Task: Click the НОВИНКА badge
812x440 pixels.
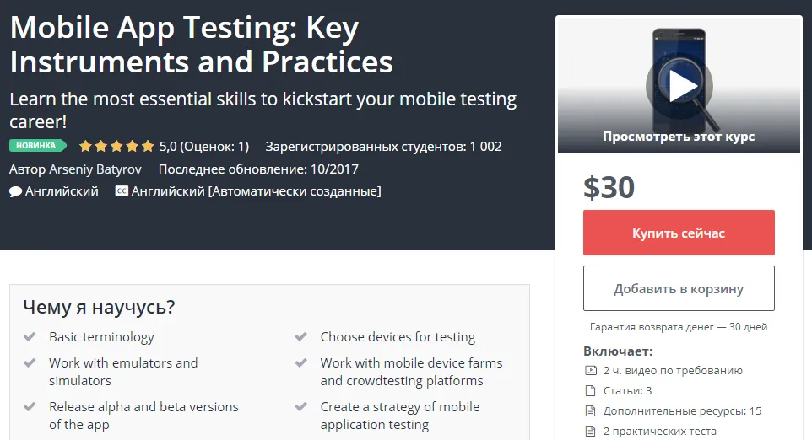Action: (x=38, y=146)
